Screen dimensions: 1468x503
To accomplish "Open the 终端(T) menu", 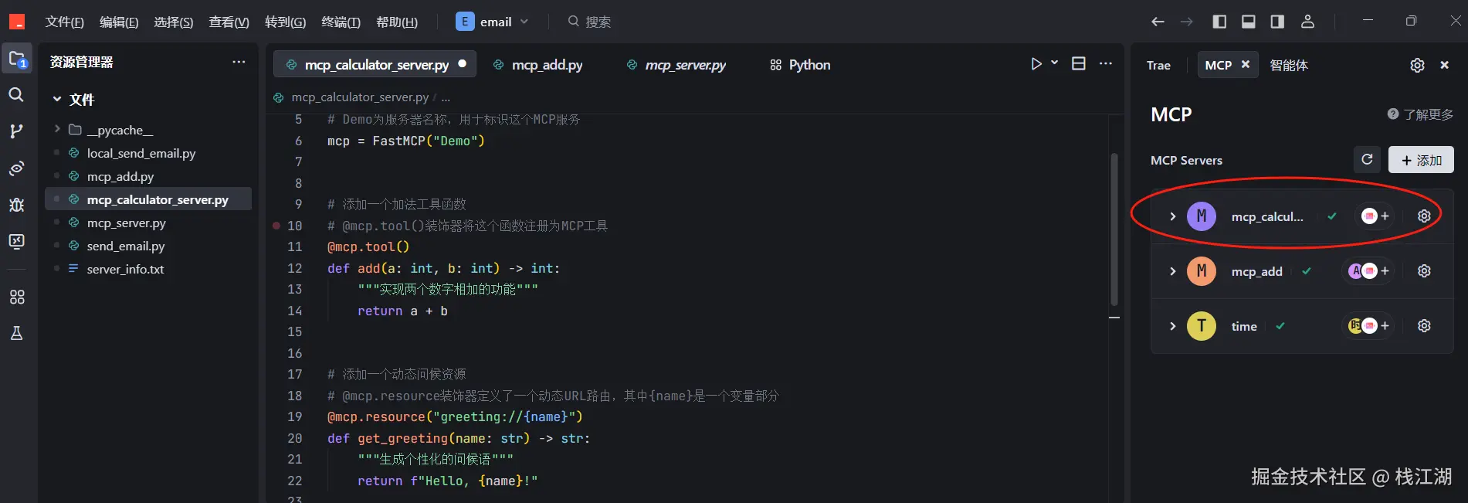I will [x=341, y=22].
